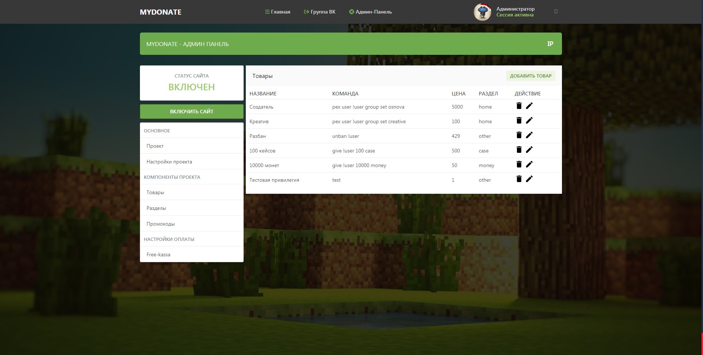Click the administrator avatar image
The width and height of the screenshot is (703, 355).
[482, 12]
